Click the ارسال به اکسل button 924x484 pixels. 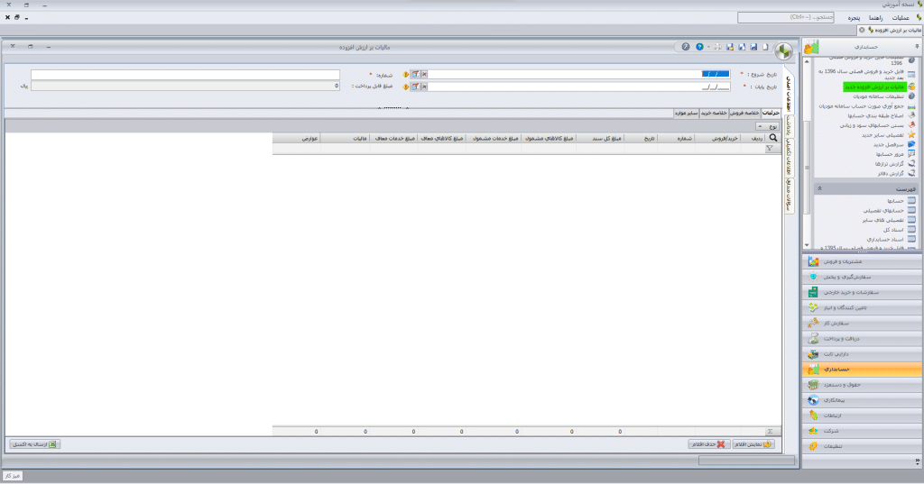pos(35,444)
